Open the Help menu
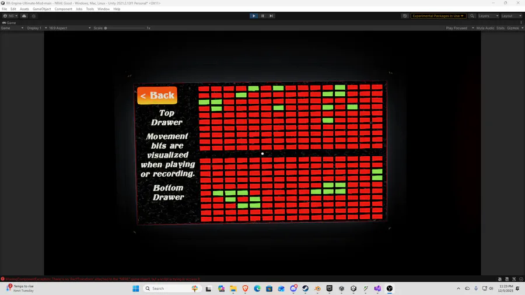This screenshot has width=525, height=295. pyautogui.click(x=117, y=9)
